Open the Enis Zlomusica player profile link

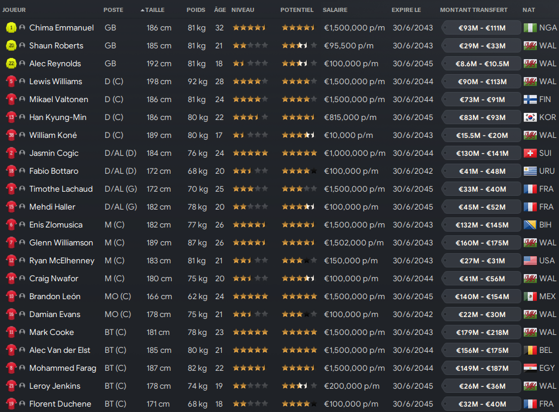point(56,225)
